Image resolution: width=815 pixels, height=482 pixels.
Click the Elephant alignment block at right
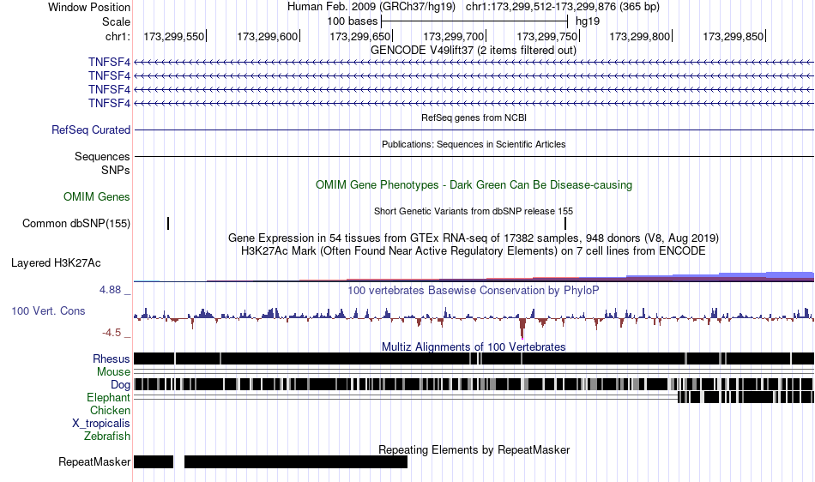[746, 397]
